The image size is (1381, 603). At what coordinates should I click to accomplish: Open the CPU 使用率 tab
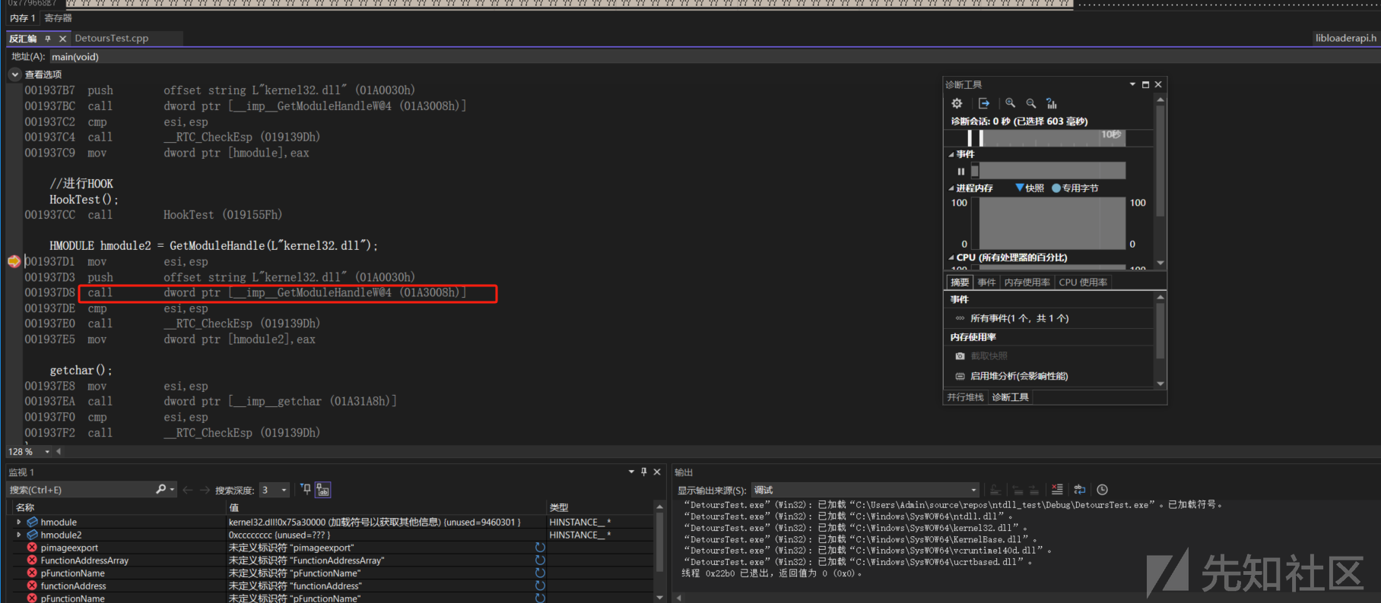tap(1083, 282)
